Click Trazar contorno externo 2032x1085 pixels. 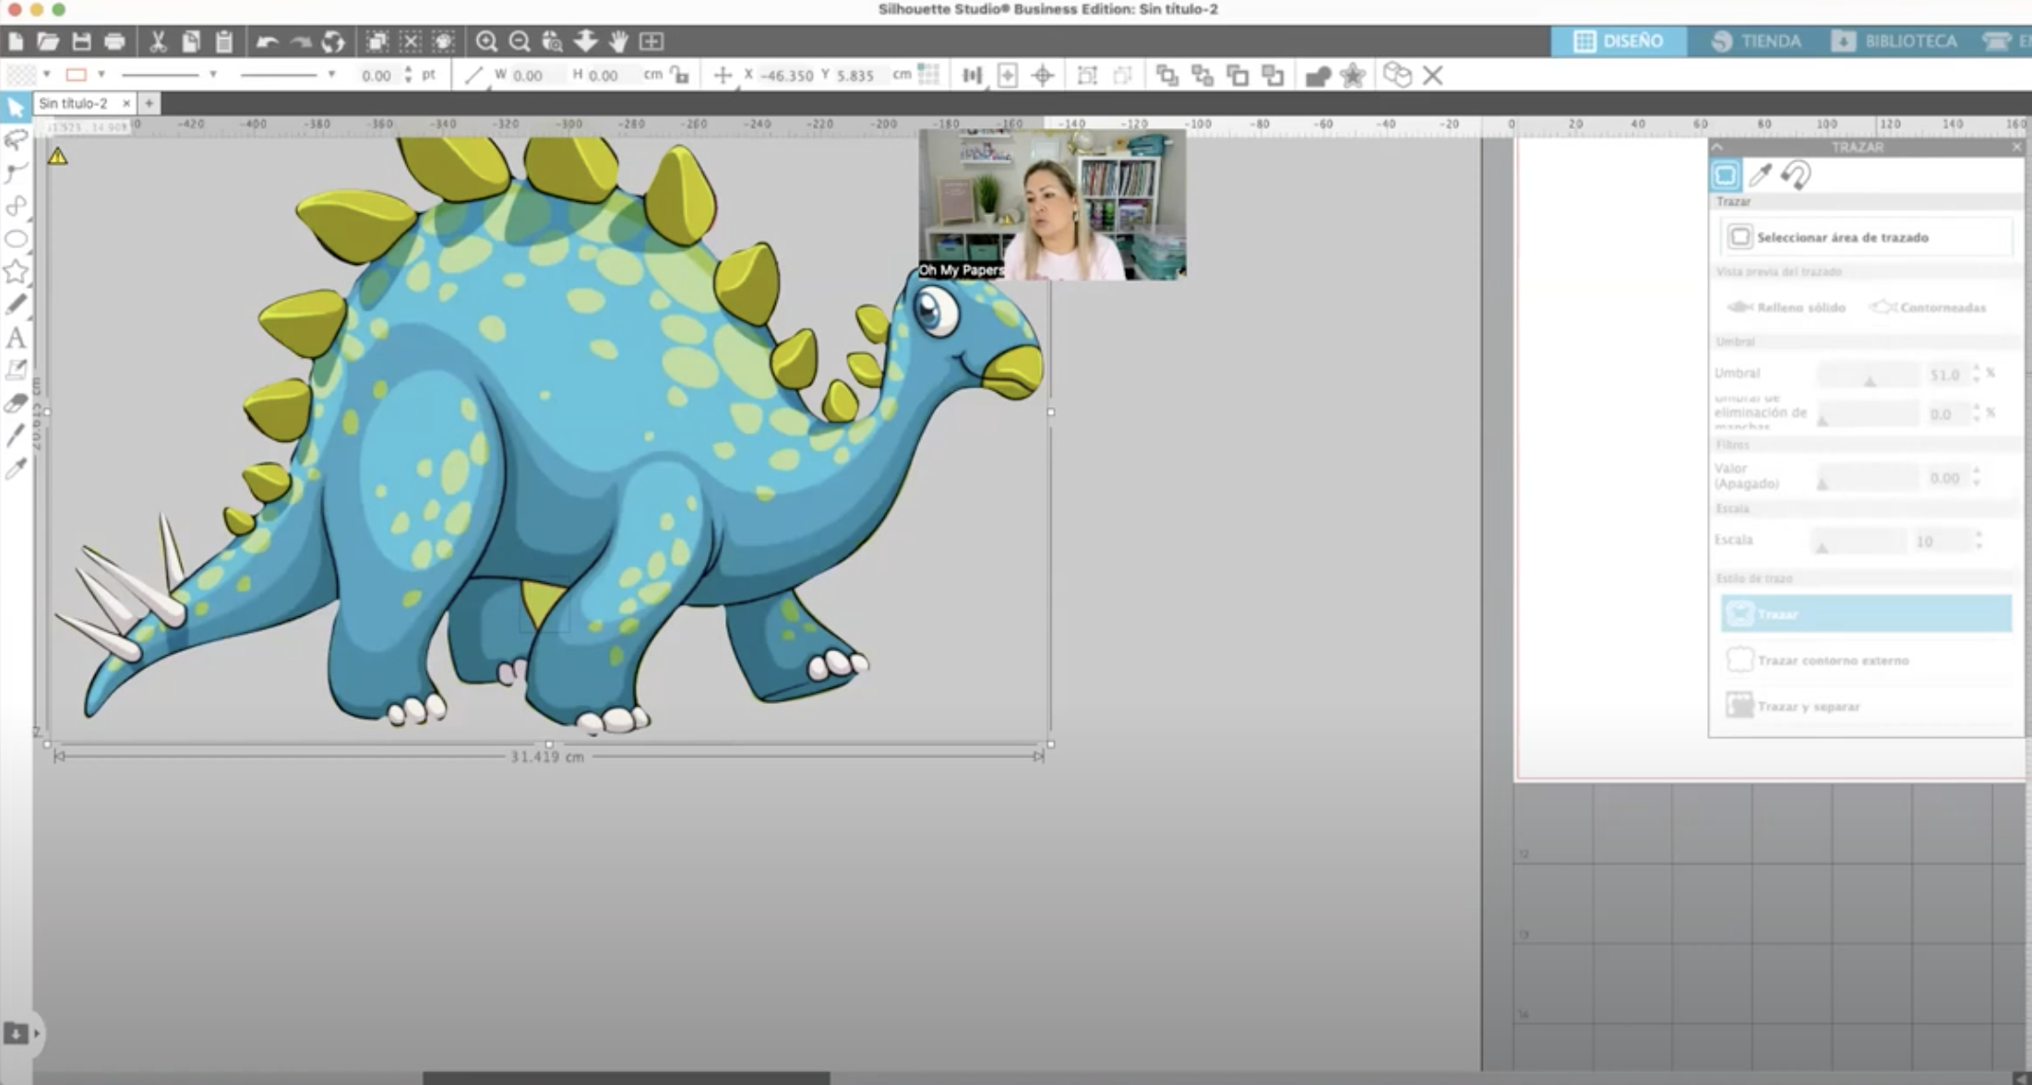(x=1866, y=660)
